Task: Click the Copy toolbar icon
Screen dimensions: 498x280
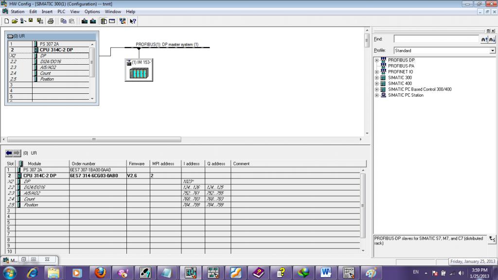Action: coord(63,21)
